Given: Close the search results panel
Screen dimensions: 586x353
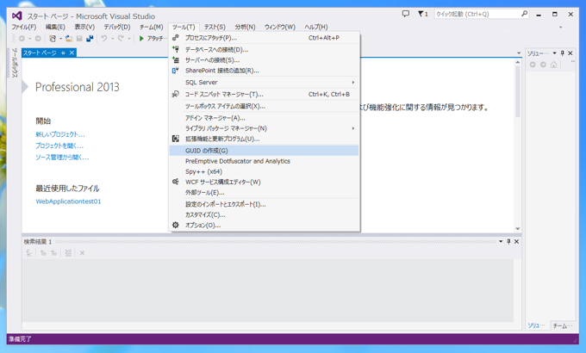Looking at the screenshot, I should click(516, 242).
